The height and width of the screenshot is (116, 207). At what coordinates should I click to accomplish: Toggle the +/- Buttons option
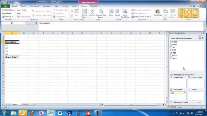coord(188,13)
